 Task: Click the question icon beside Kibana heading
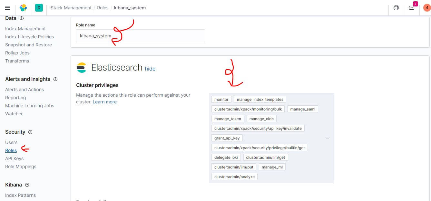tap(26, 185)
